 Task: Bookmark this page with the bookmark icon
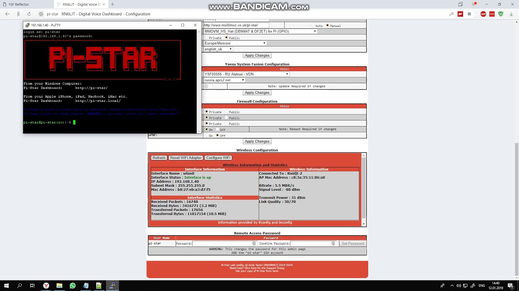(469, 14)
